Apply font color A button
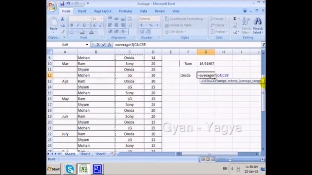 pos(91,32)
